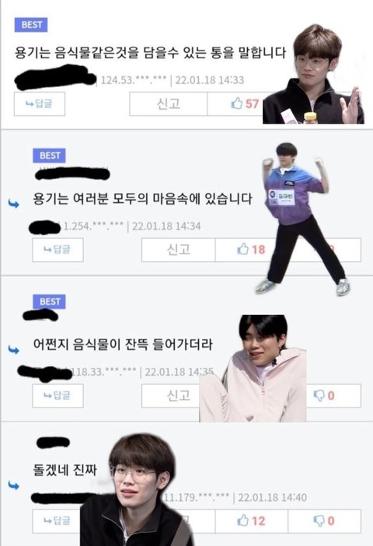The height and width of the screenshot is (546, 373).
Task: Click 신고 on the '마음속에 있습니다' comment
Action: tap(179, 250)
